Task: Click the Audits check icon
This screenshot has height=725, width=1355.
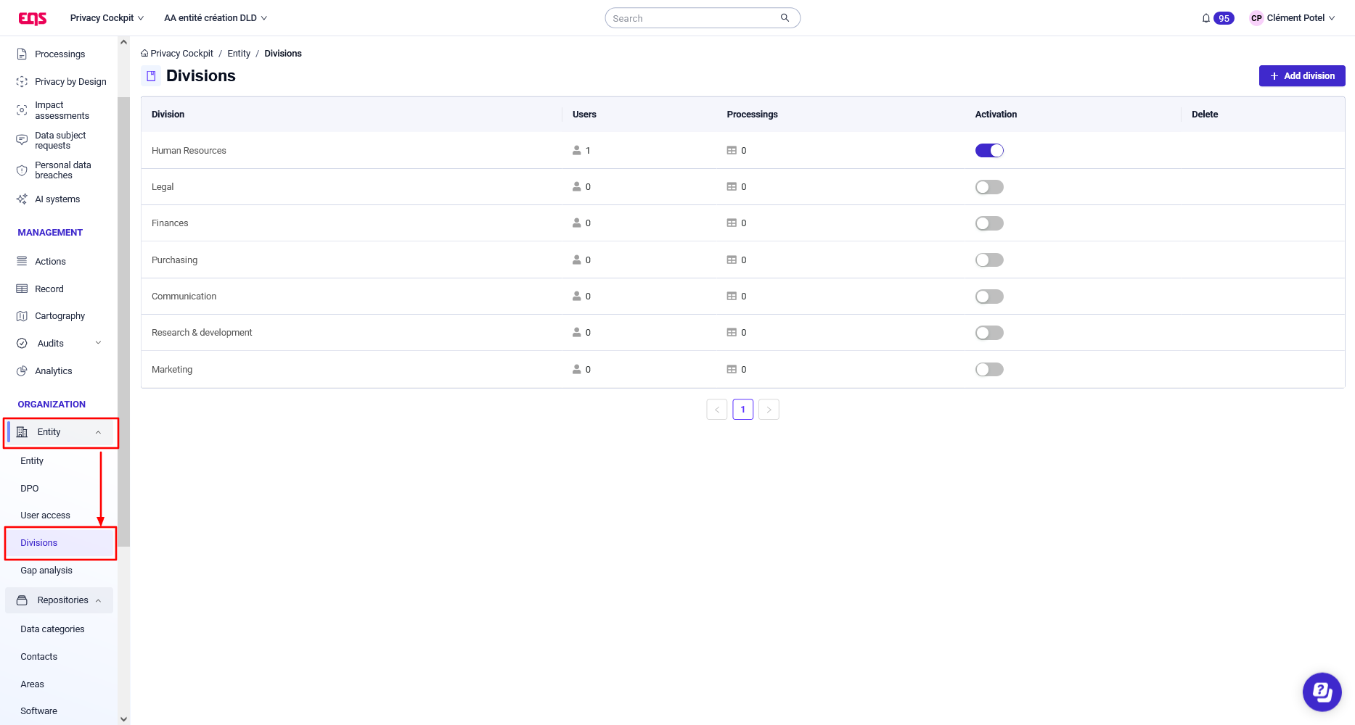Action: pyautogui.click(x=22, y=344)
